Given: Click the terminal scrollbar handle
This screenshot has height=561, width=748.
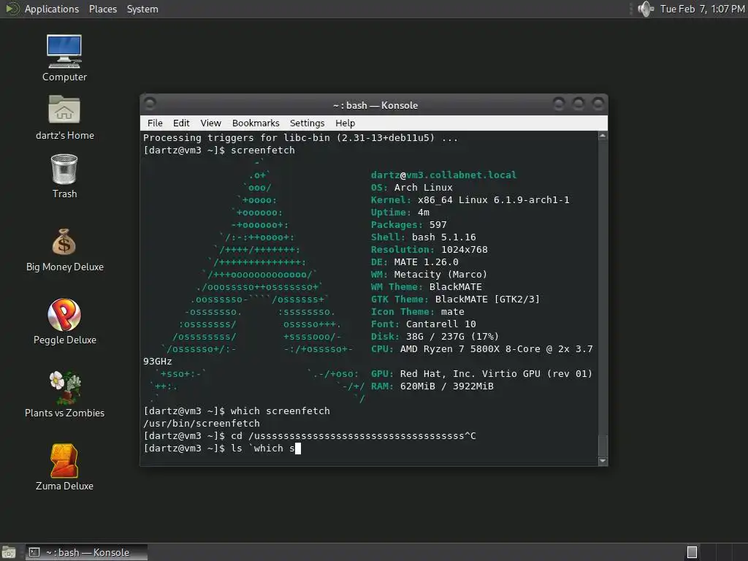Looking at the screenshot, I should pos(603,445).
